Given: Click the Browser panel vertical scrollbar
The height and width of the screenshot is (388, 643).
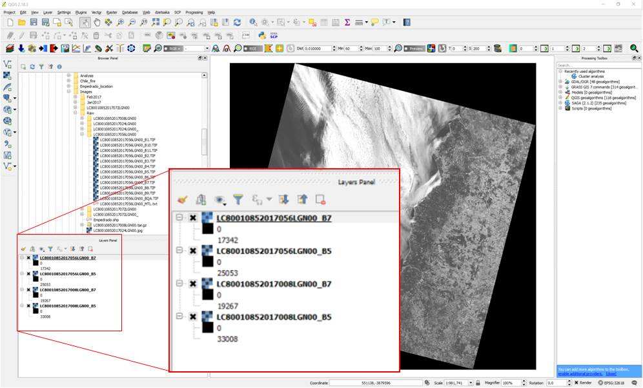Looking at the screenshot, I should point(205,142).
